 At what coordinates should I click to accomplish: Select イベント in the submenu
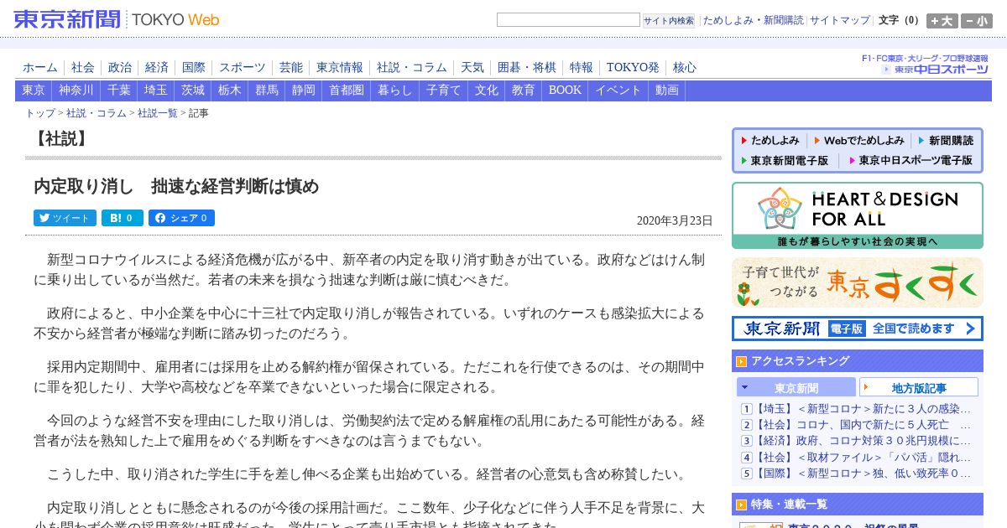(618, 91)
